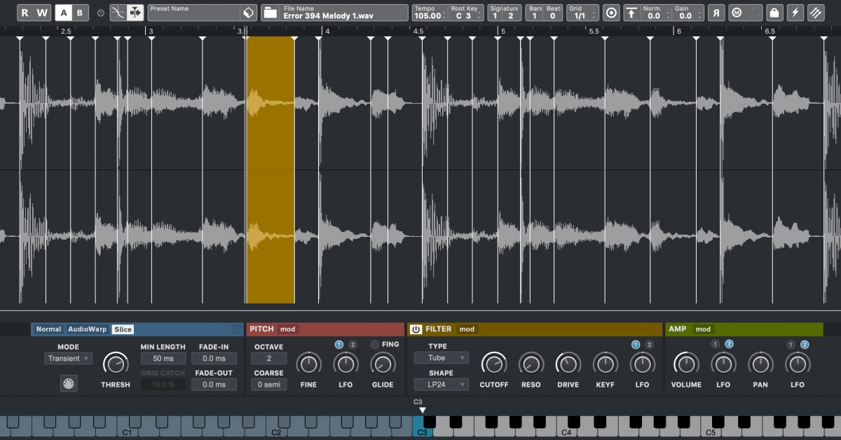Toggle the reverse sample icon
The height and width of the screenshot is (440, 841).
(x=716, y=13)
